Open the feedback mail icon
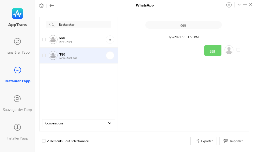The image size is (255, 152). pyautogui.click(x=229, y=5)
